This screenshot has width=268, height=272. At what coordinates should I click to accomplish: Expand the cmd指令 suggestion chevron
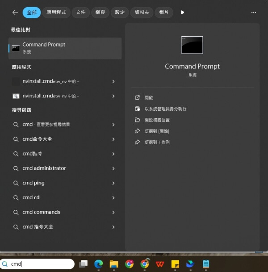tap(113, 154)
